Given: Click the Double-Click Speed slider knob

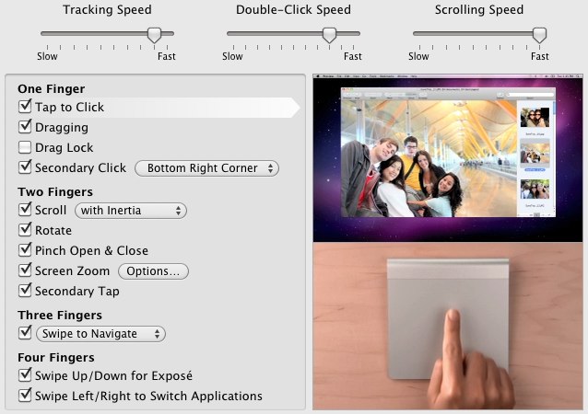Looking at the screenshot, I should pyautogui.click(x=329, y=35).
